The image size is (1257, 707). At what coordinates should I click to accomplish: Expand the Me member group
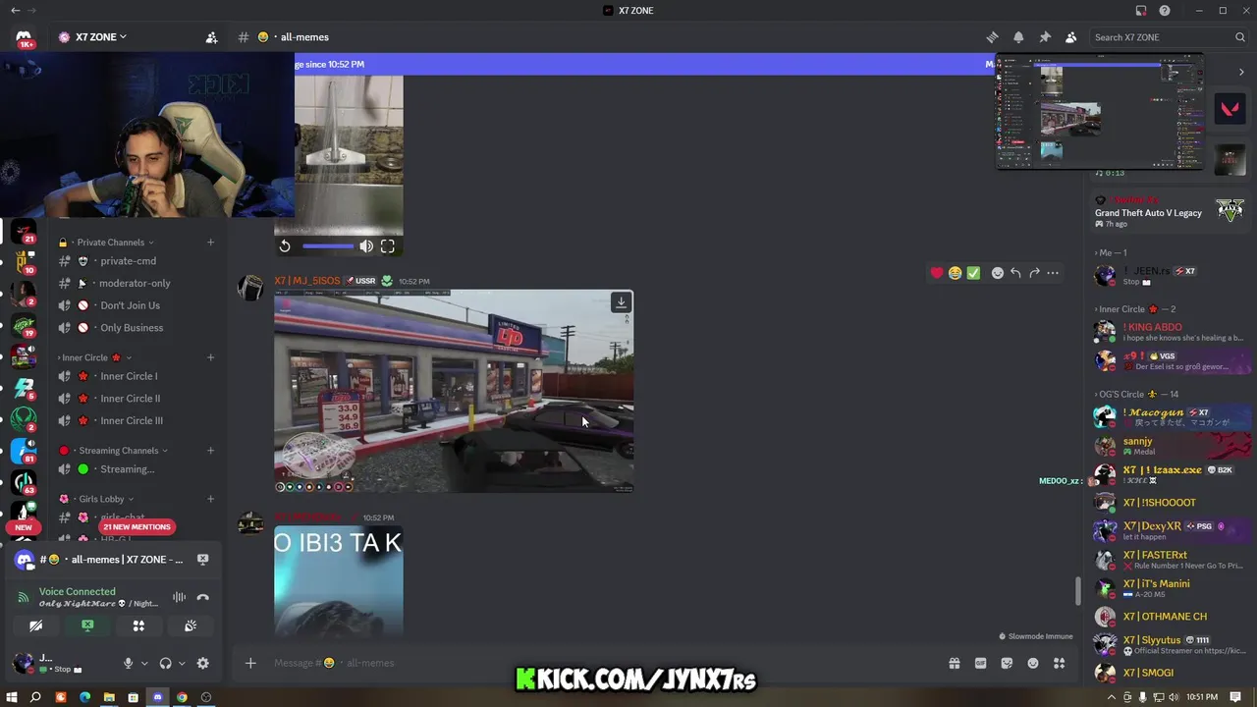click(x=1113, y=252)
